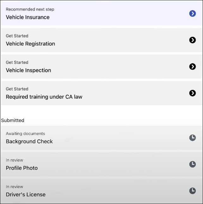Click 'Awaiting documents' status text
The width and height of the screenshot is (203, 204).
click(25, 133)
